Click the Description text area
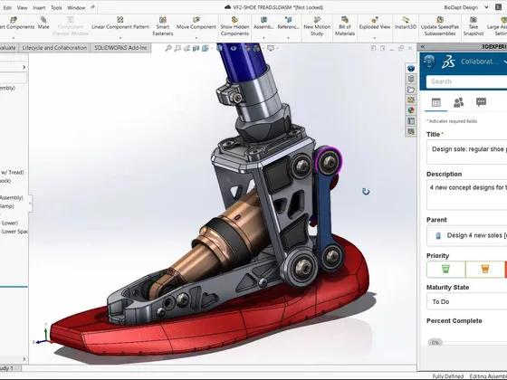The width and height of the screenshot is (507, 380). pyautogui.click(x=466, y=195)
